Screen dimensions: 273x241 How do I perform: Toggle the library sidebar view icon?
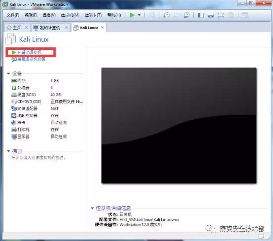click(201, 15)
